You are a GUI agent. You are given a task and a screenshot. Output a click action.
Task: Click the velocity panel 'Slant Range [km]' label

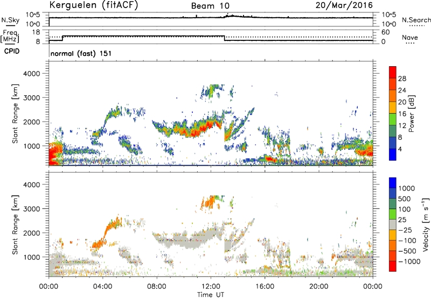(x=15, y=225)
